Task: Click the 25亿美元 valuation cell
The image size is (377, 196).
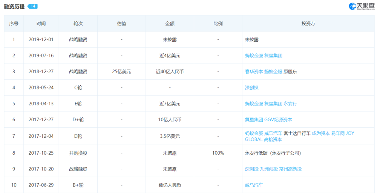Action: pyautogui.click(x=122, y=72)
